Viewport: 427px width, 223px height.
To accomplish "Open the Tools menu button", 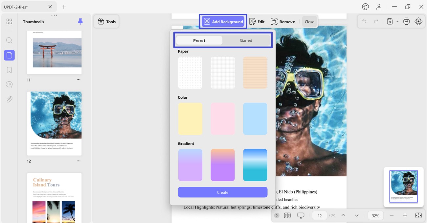I will pyautogui.click(x=106, y=22).
